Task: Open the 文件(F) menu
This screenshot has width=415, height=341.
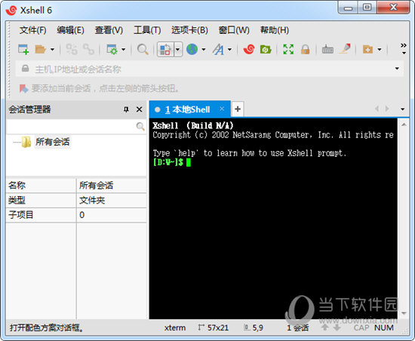Action: 32,30
